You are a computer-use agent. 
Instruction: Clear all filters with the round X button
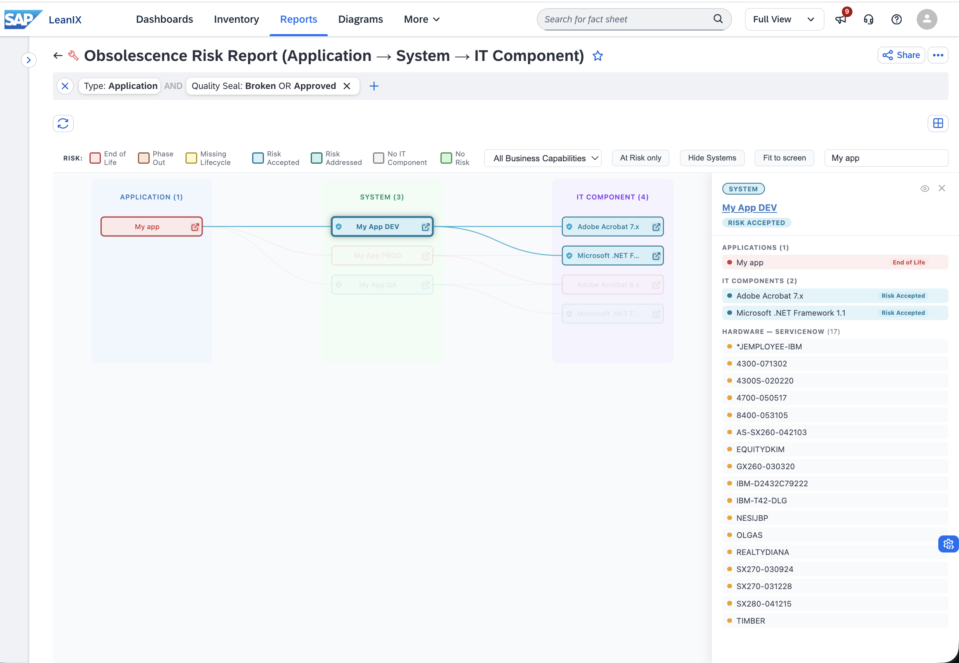(65, 86)
